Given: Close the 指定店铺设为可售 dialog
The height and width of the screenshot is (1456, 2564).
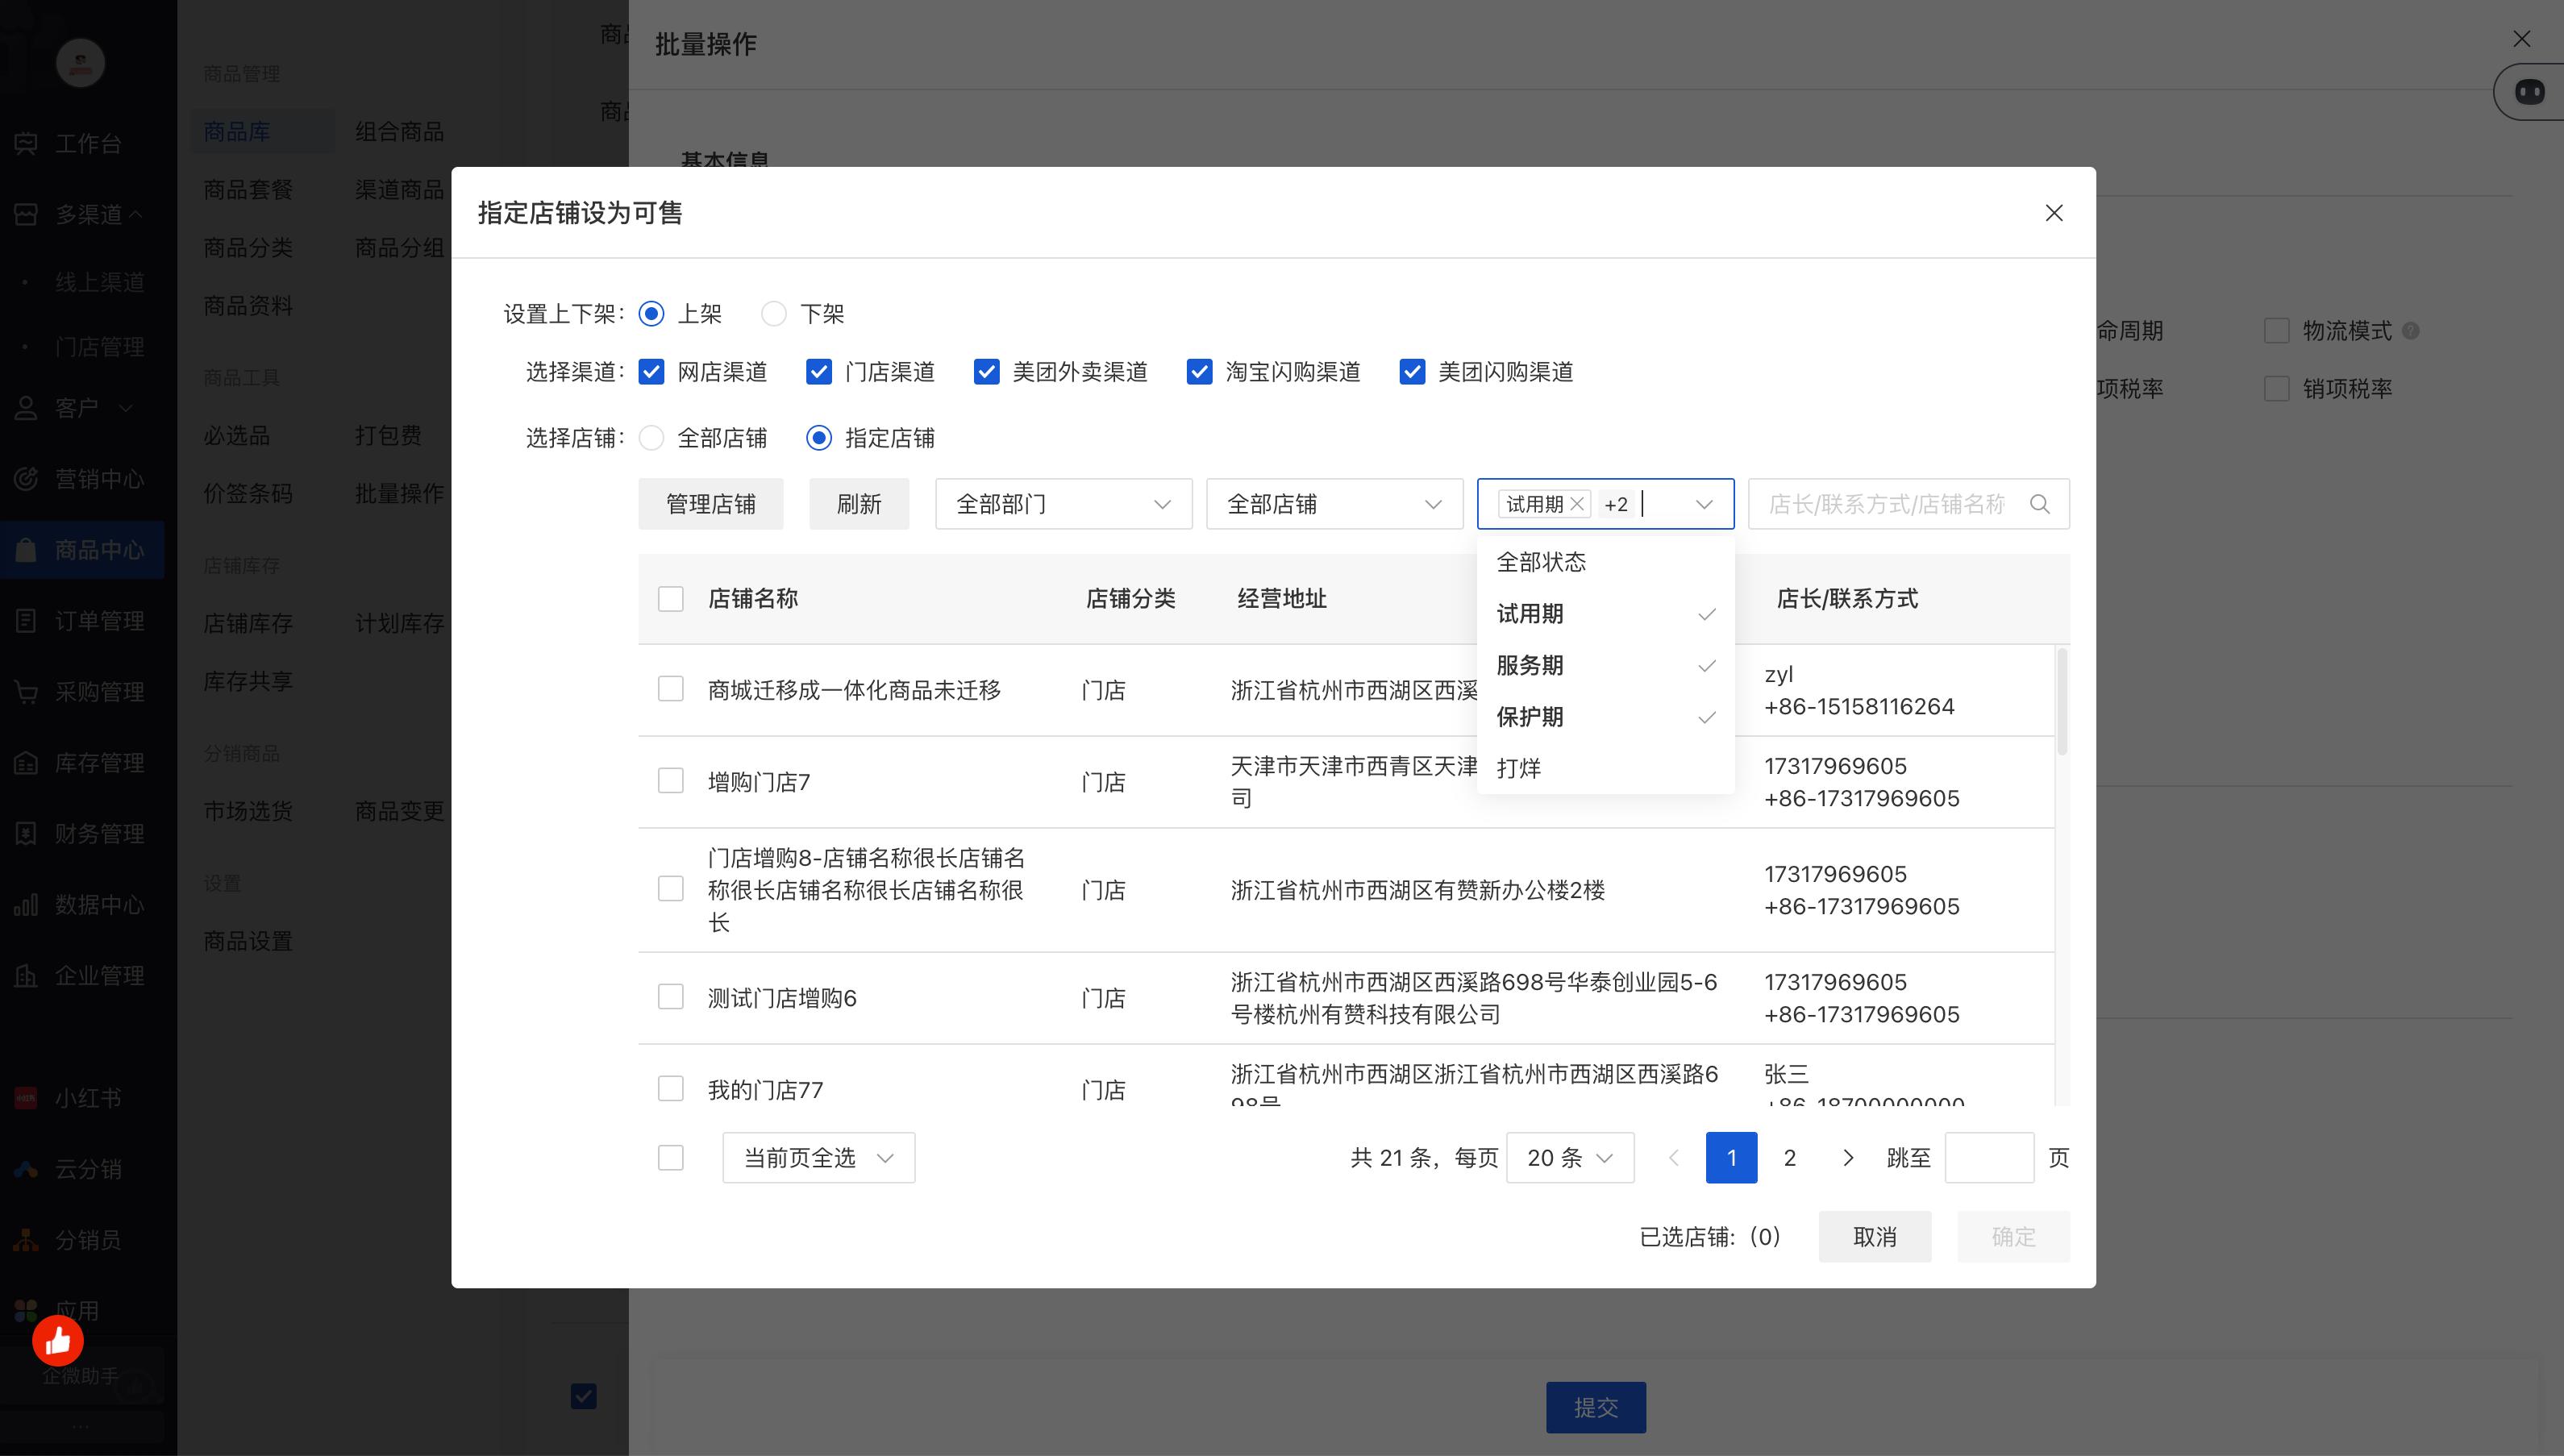Looking at the screenshot, I should 2054,213.
